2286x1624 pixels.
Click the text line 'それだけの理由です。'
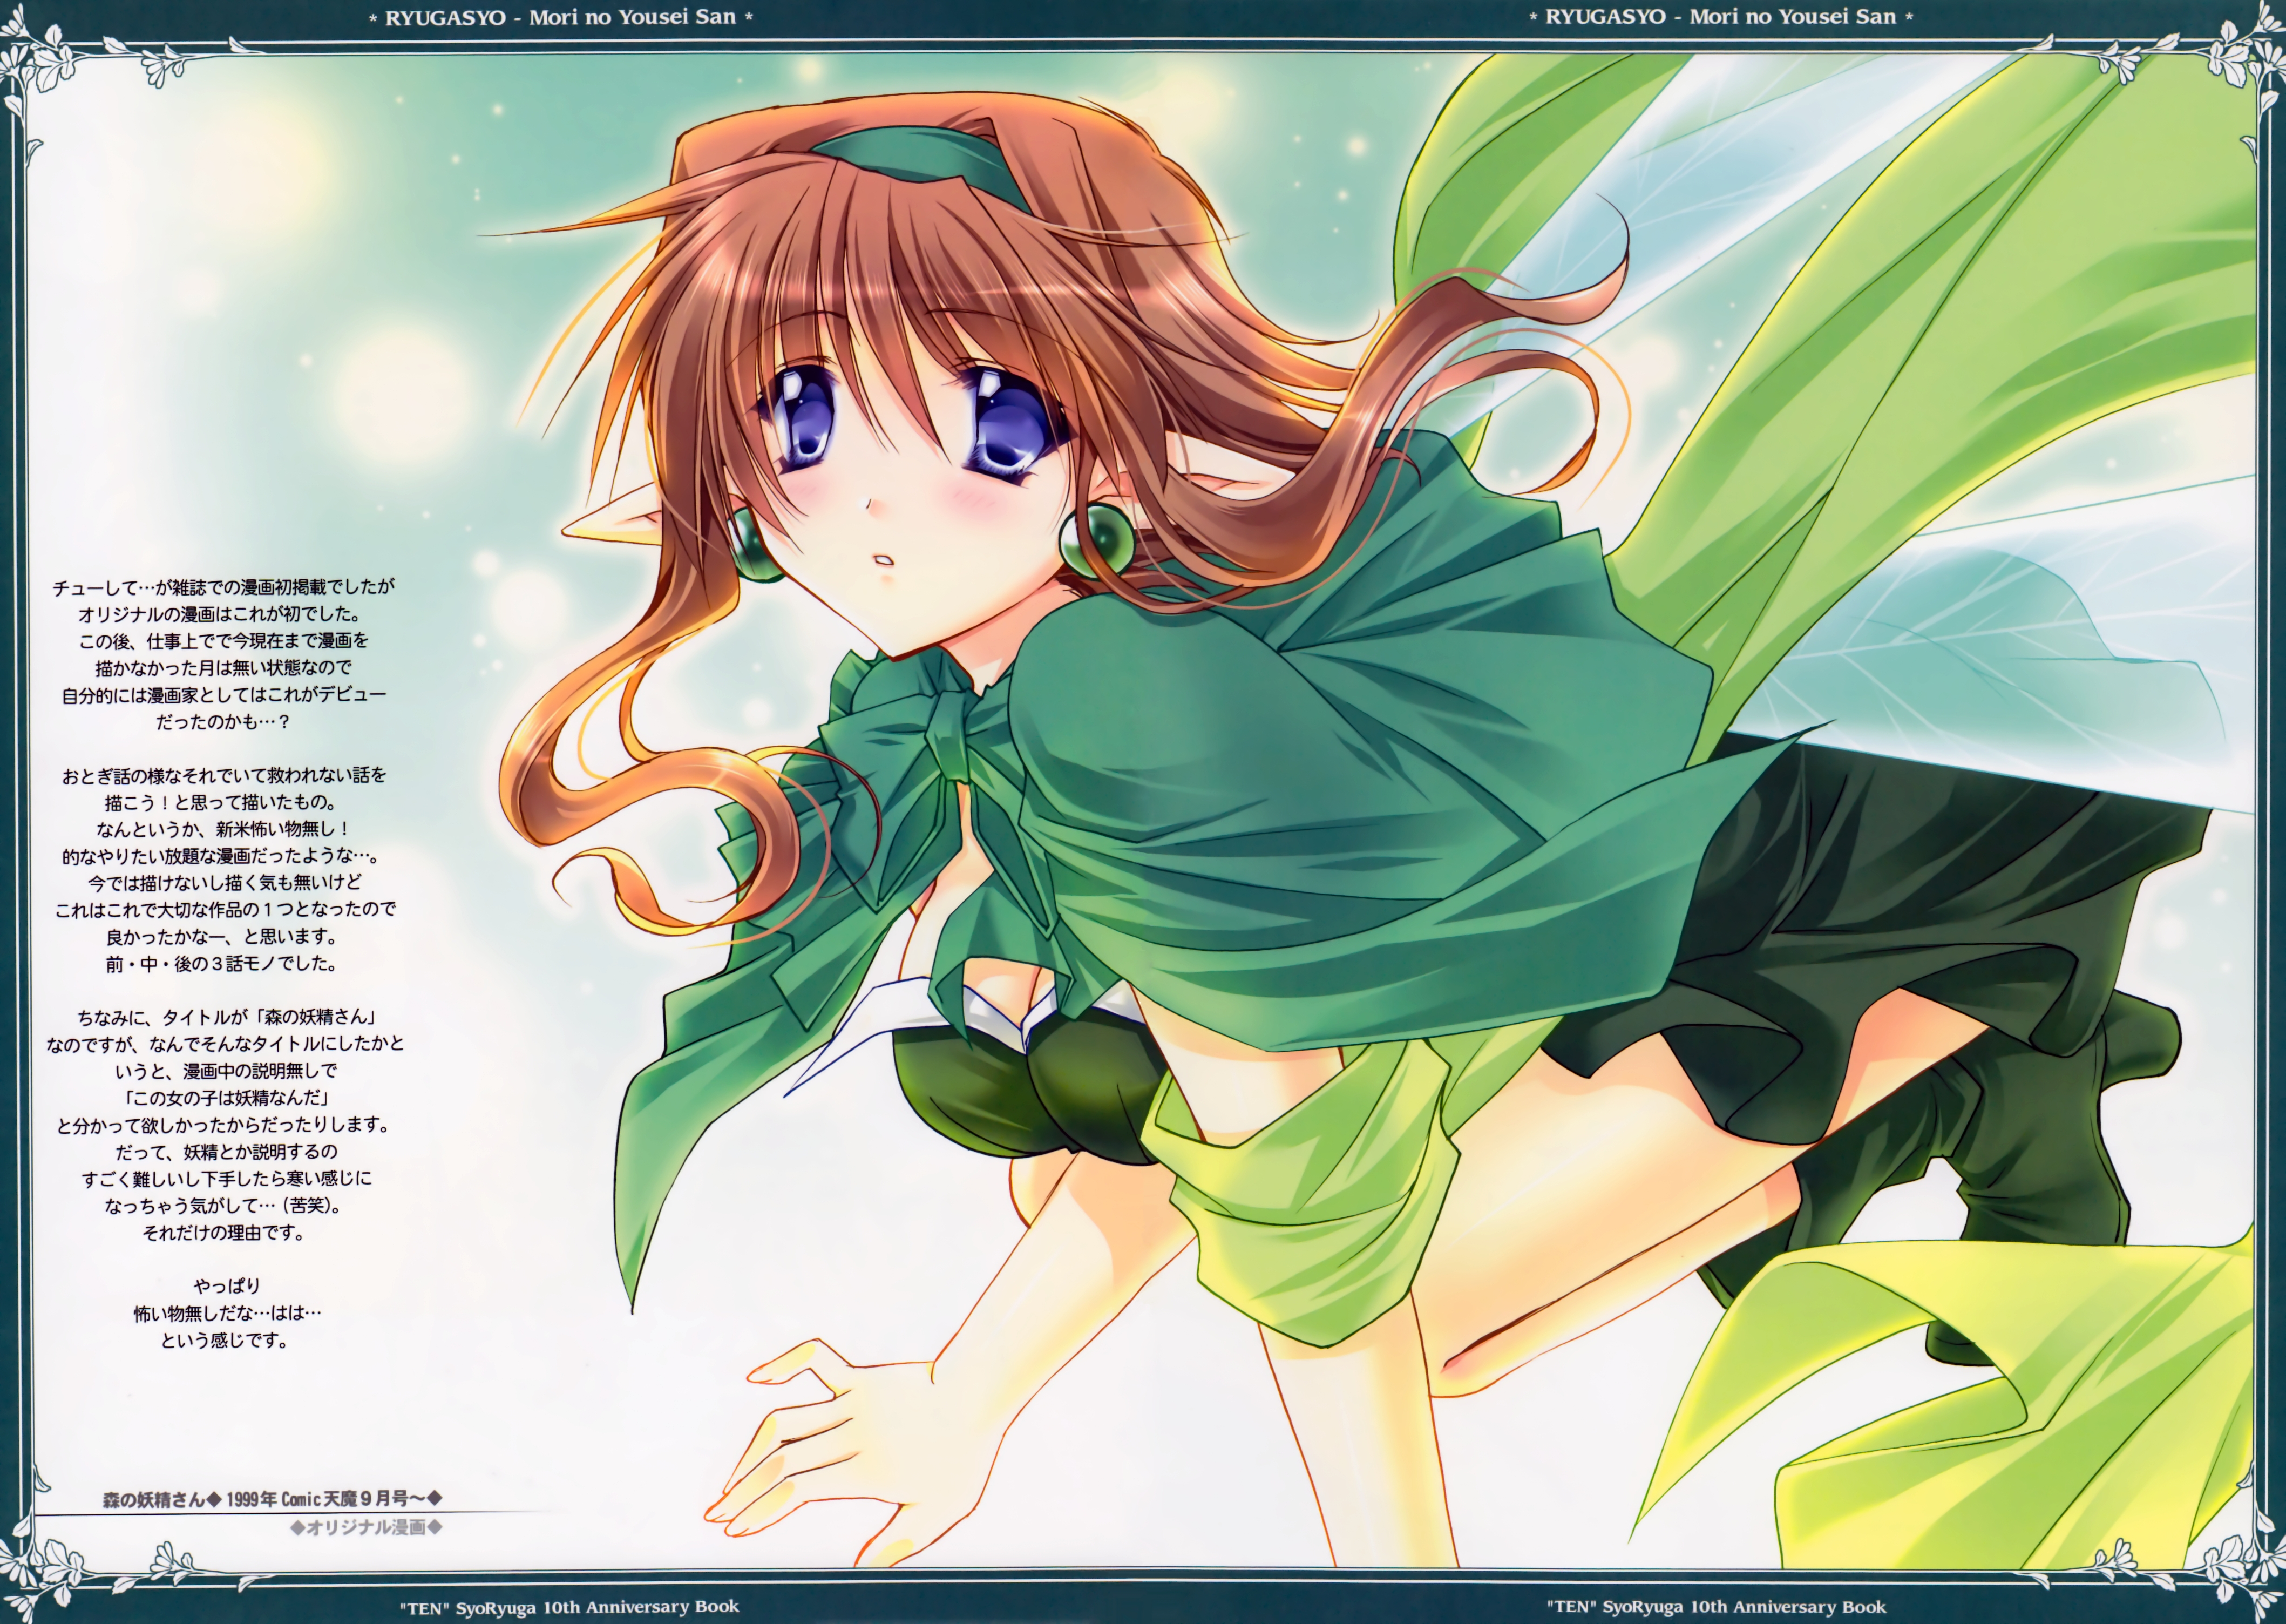coord(223,1233)
